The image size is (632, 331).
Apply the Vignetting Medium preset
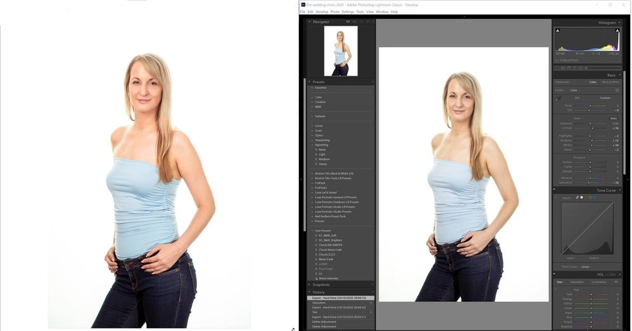pos(324,159)
